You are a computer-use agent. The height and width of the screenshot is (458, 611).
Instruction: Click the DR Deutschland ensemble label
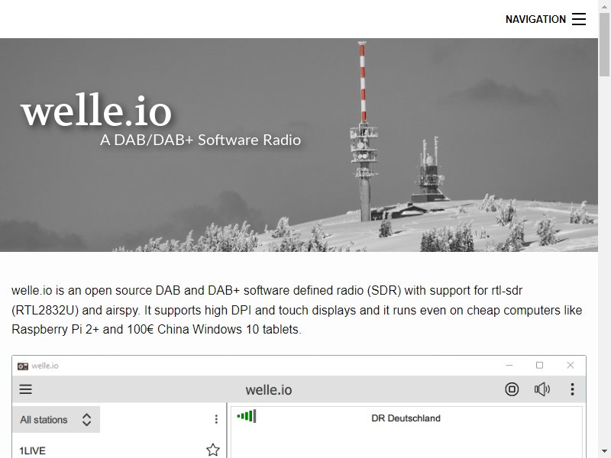tap(406, 418)
